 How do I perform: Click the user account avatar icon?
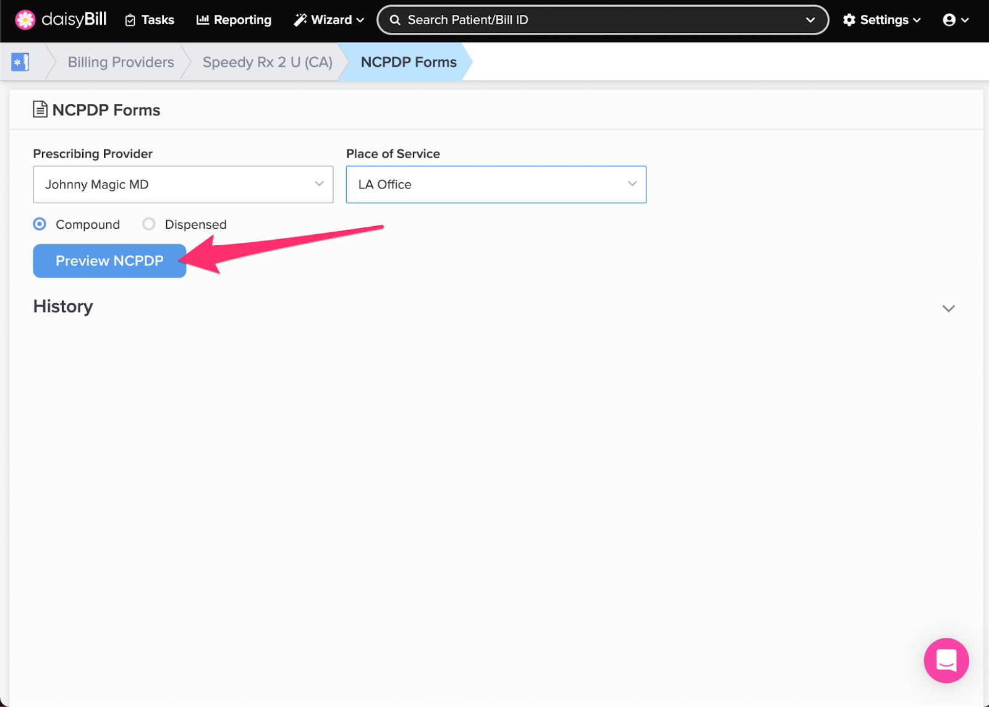point(949,20)
